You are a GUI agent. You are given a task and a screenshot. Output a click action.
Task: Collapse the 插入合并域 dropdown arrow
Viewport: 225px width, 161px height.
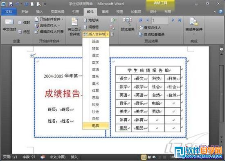(x=108, y=34)
